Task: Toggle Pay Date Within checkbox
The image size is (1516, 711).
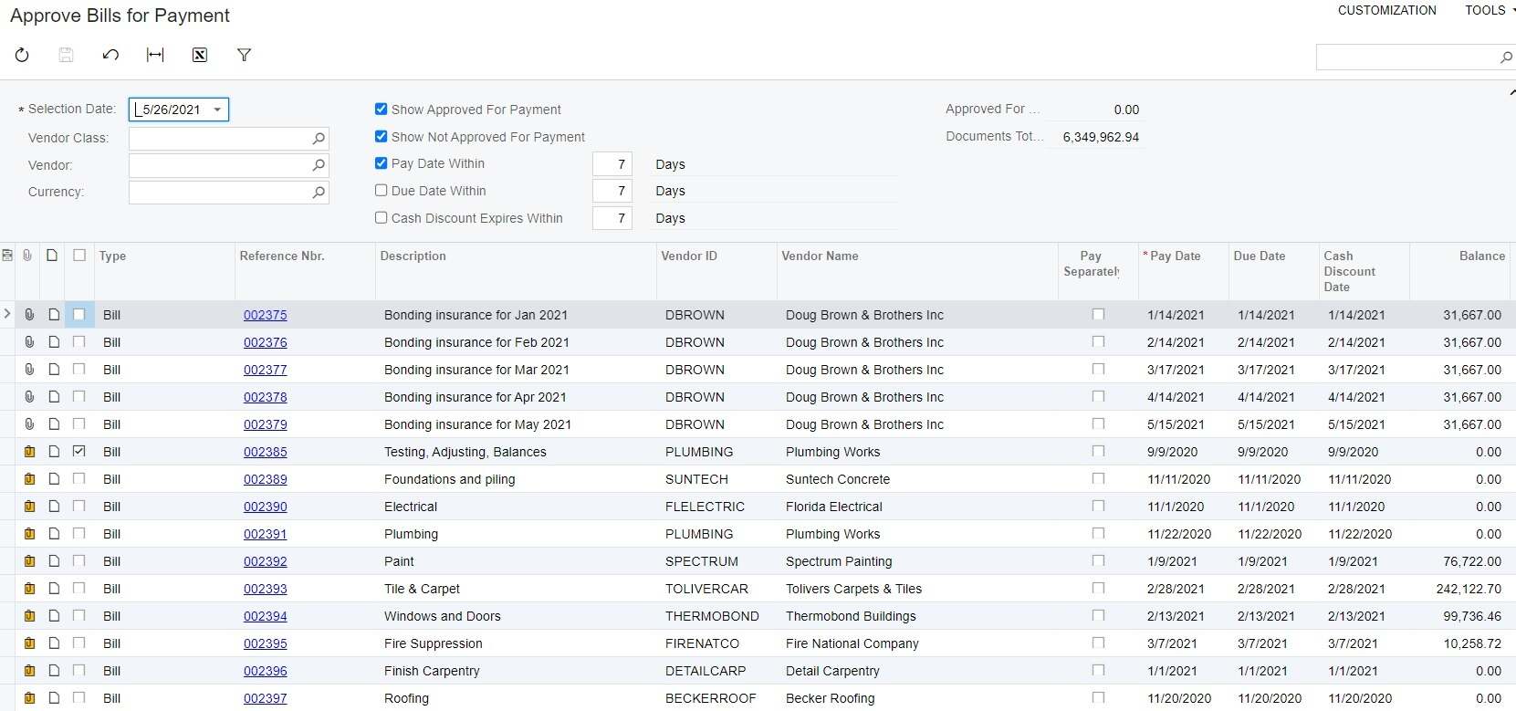Action: [382, 163]
